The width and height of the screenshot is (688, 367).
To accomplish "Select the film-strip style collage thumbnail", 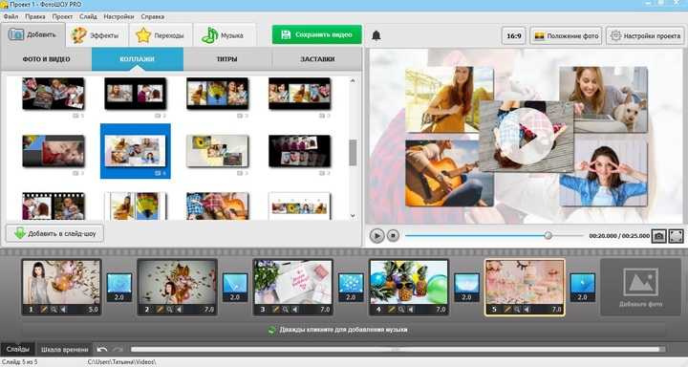I will click(54, 205).
